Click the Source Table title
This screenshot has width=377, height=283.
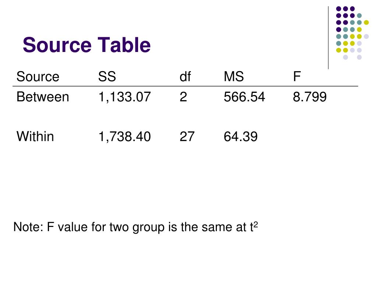(87, 45)
